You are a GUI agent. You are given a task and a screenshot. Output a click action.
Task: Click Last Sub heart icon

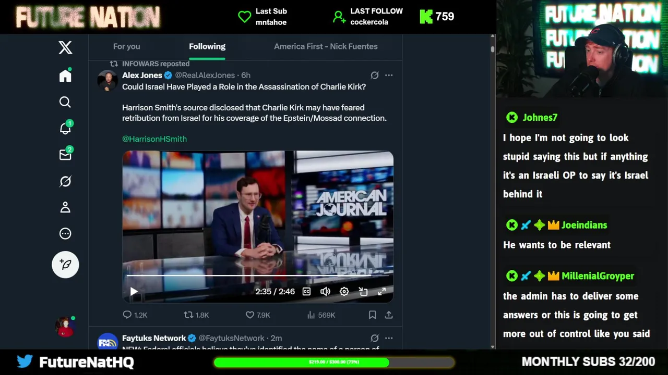(244, 17)
